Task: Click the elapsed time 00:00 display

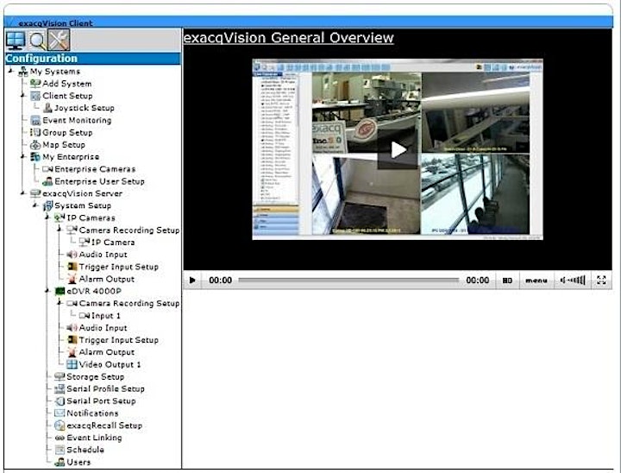Action: point(220,281)
